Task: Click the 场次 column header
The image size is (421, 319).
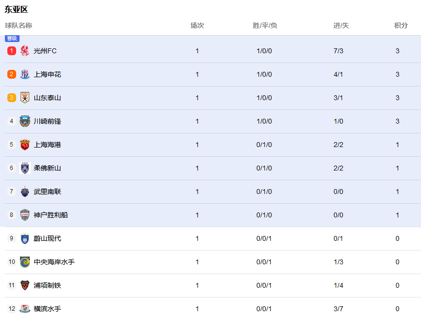Action: point(197,25)
